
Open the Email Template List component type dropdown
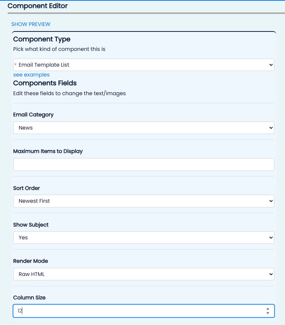pos(143,65)
